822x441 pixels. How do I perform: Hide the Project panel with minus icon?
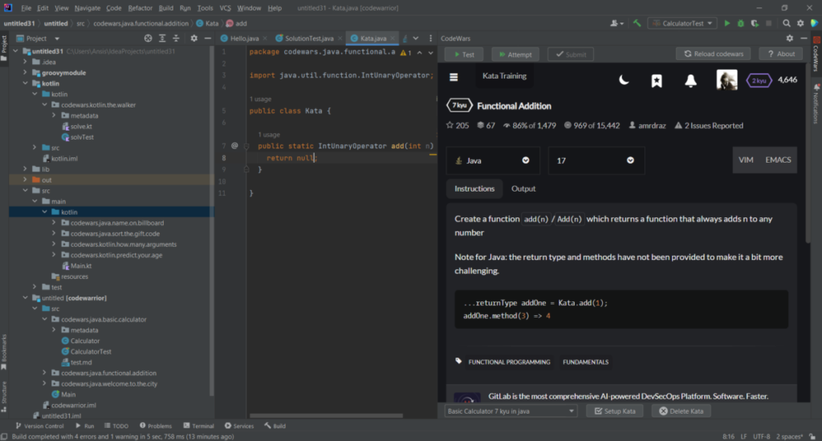[x=208, y=38]
